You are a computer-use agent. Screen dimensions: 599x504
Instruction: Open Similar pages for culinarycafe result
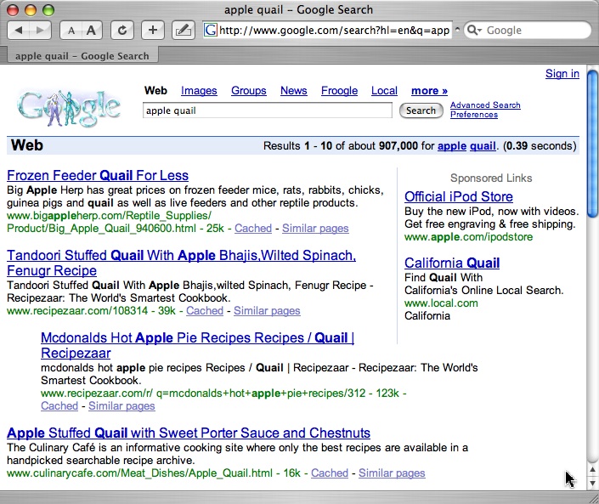[x=392, y=473]
